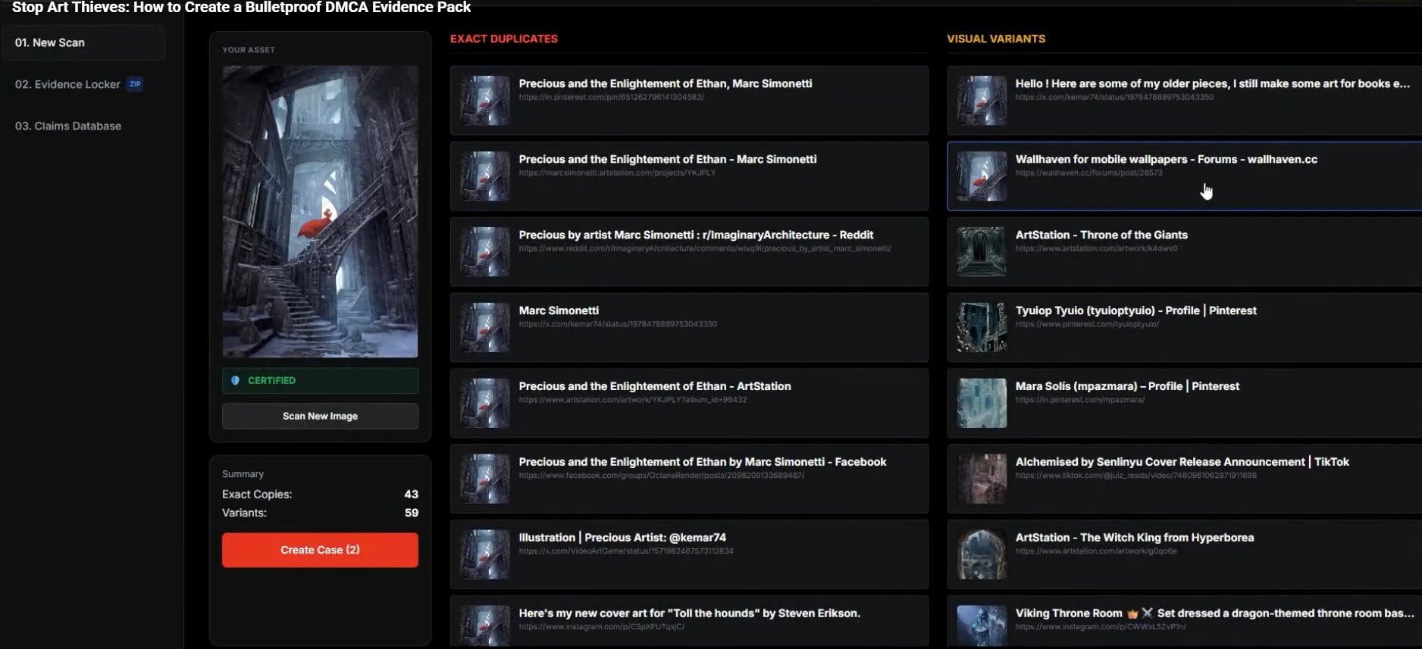This screenshot has width=1422, height=649.
Task: Select thumbnail of the Viking Throne Room result
Action: [982, 626]
